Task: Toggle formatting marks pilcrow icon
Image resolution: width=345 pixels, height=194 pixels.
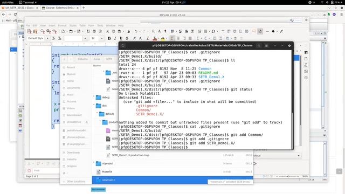Action: [x=165, y=31]
